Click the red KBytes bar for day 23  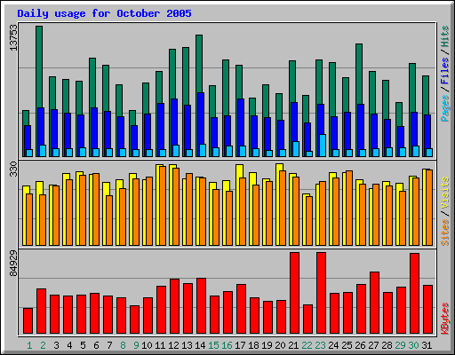tap(321, 293)
